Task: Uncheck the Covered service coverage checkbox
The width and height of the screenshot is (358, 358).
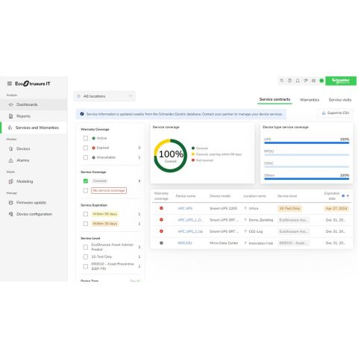Action: click(86, 181)
